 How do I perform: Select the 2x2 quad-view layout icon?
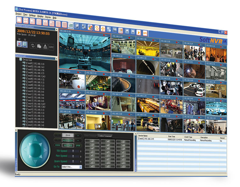tap(26, 21)
